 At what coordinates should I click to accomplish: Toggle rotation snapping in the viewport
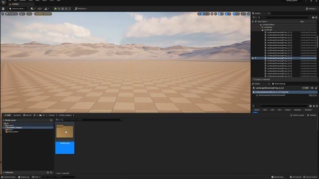click(227, 14)
